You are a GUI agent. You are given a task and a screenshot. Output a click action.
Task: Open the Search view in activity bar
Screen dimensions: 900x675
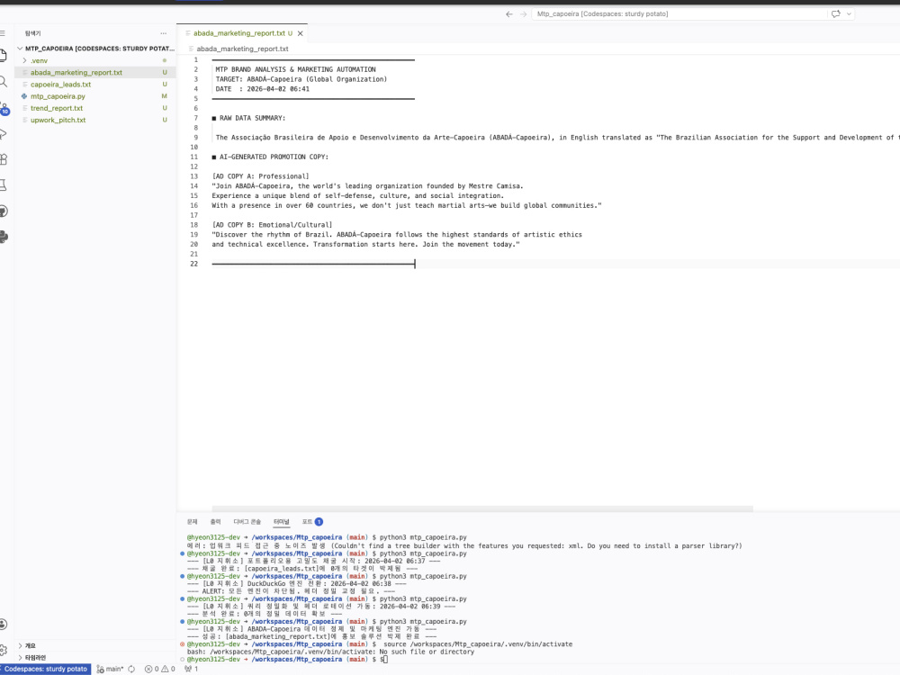pos(3,82)
